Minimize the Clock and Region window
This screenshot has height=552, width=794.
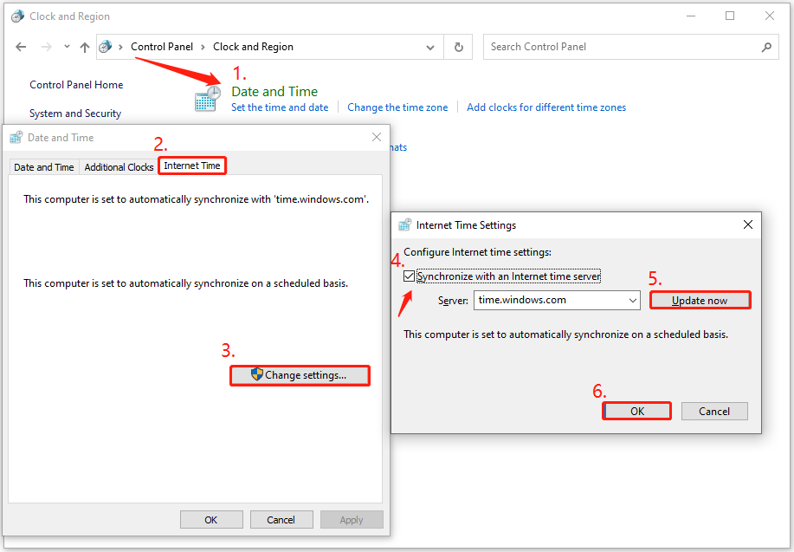point(691,16)
